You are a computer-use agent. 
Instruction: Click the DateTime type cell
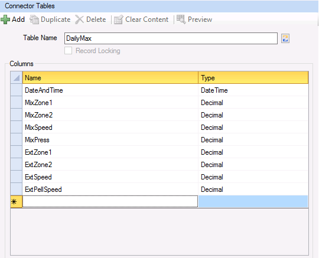253,90
